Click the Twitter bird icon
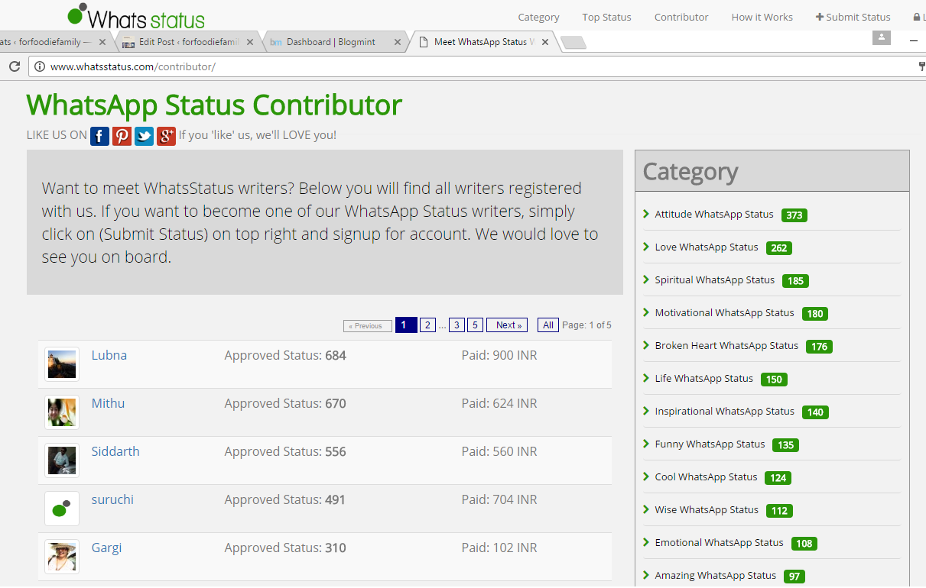The image size is (926, 588). 144,136
